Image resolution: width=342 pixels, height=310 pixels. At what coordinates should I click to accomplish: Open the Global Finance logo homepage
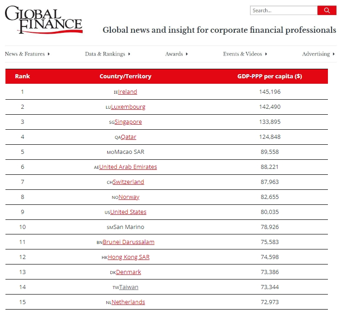click(x=44, y=20)
